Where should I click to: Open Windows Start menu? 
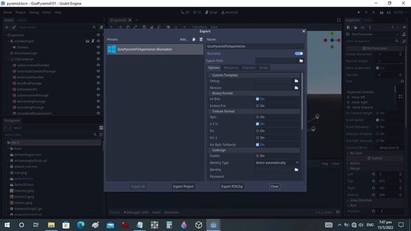pyautogui.click(x=7, y=225)
